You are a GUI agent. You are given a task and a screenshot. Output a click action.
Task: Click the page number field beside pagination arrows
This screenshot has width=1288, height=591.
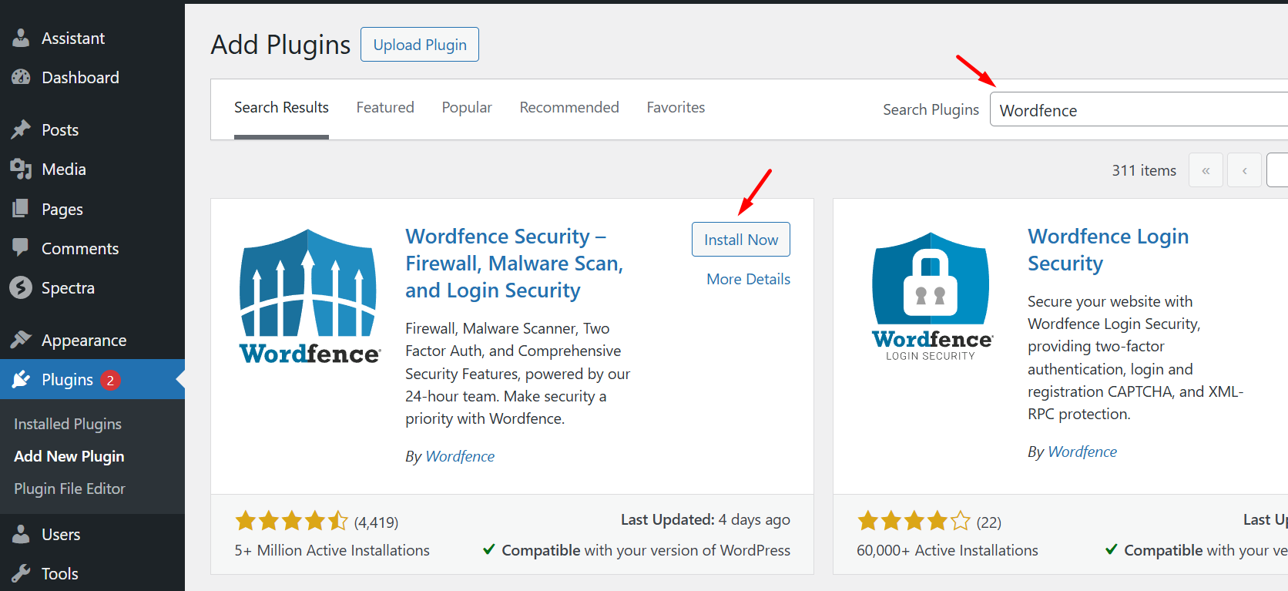pyautogui.click(x=1277, y=170)
